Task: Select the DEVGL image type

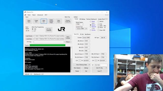Action: (91, 30)
